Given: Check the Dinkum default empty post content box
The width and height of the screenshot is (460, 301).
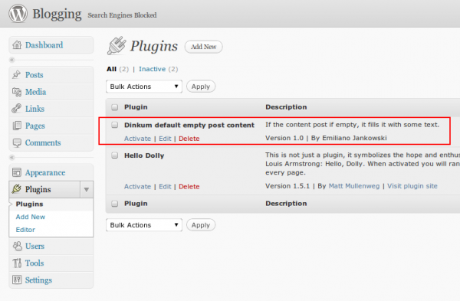Looking at the screenshot, I should coord(115,125).
